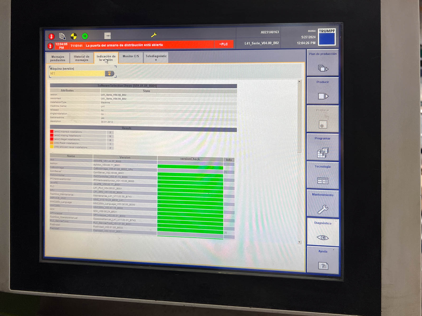The height and width of the screenshot is (316, 422).
Task: Click the red lightning error icon in the top toolbar
Action: (x=51, y=36)
